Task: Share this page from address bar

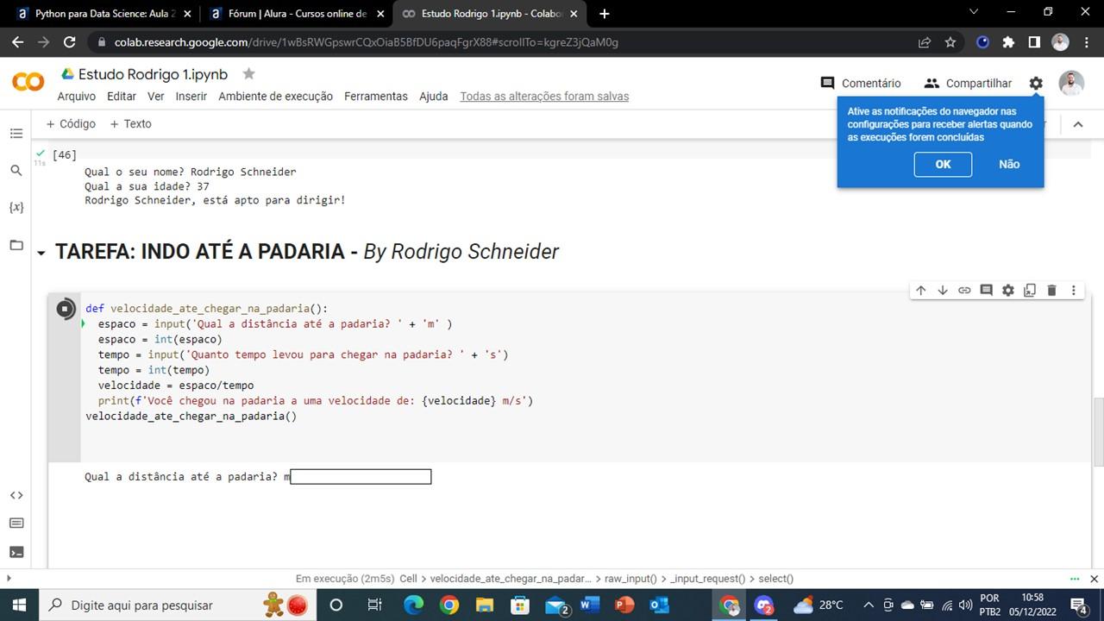Action: pyautogui.click(x=925, y=41)
